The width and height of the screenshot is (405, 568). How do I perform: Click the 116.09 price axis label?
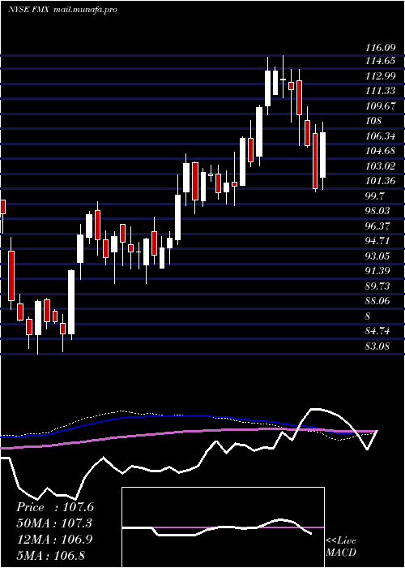click(x=380, y=47)
